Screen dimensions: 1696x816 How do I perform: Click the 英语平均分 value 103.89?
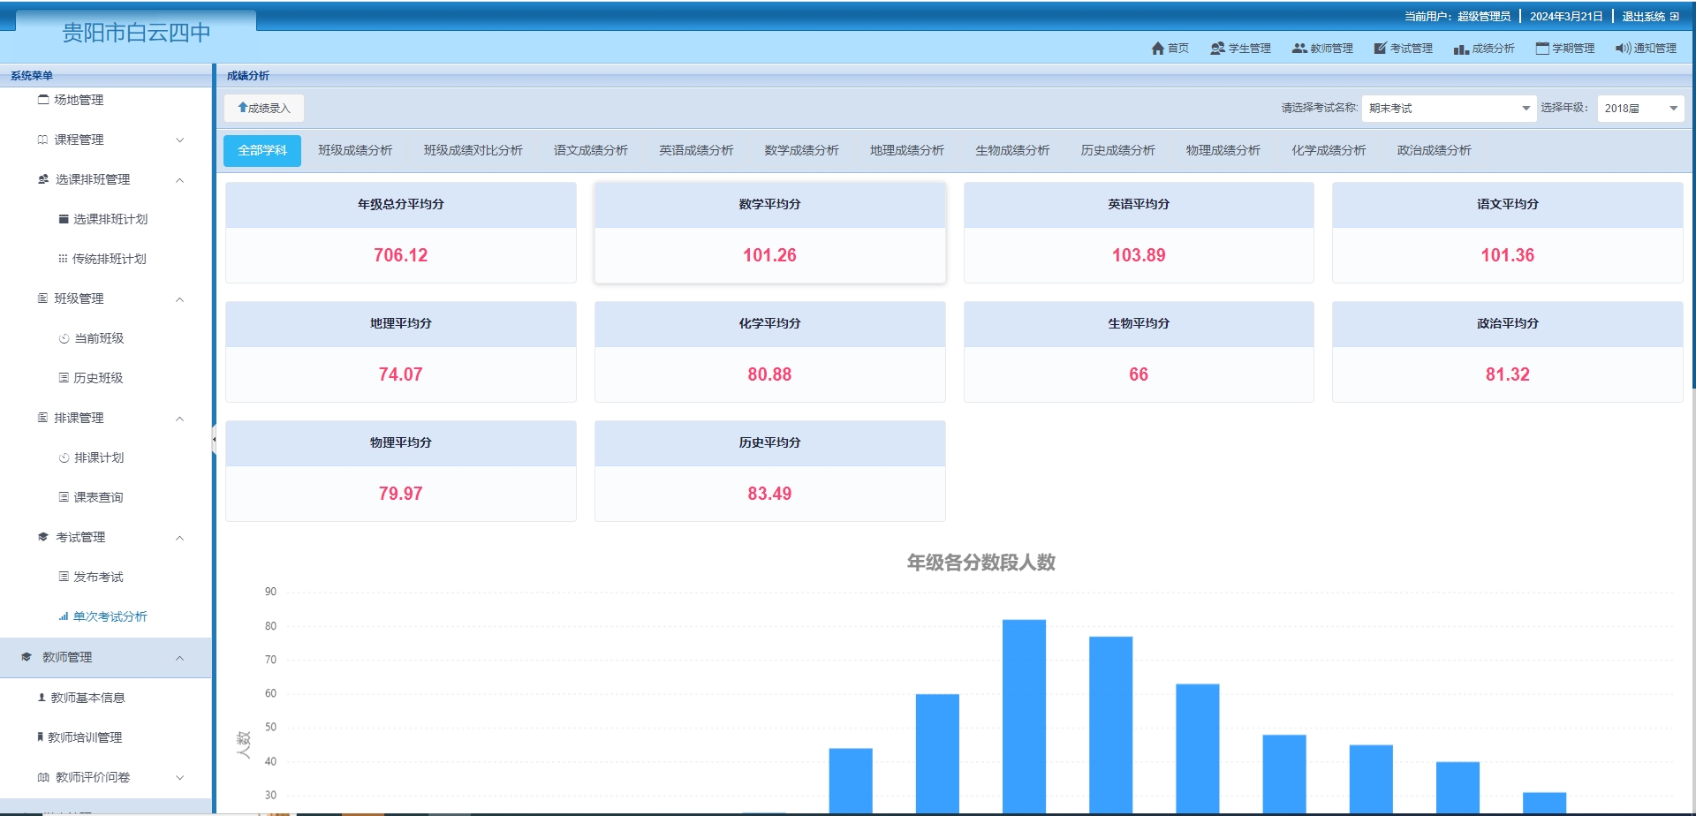tap(1139, 255)
